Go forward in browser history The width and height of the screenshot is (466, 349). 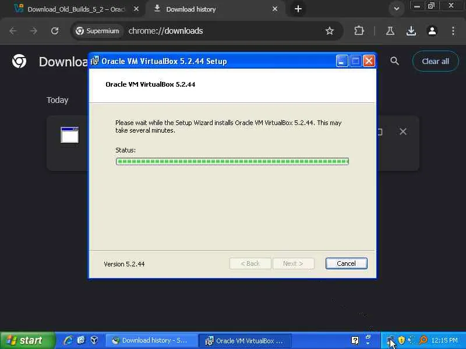pyautogui.click(x=34, y=31)
